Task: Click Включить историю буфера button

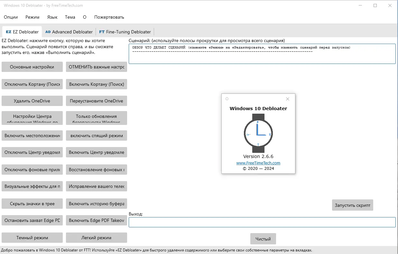Action: pyautogui.click(x=97, y=204)
